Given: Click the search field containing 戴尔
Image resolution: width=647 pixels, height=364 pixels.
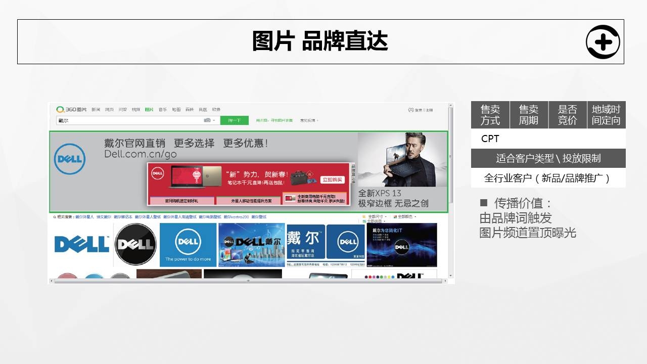Looking at the screenshot, I should pos(129,120).
